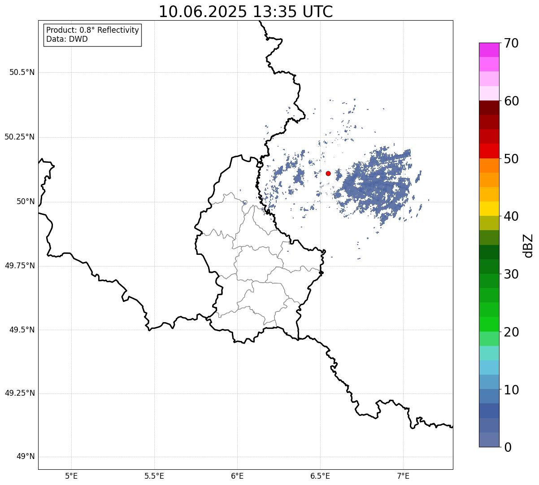
Task: Click the red radar site marker
Action: coord(328,173)
